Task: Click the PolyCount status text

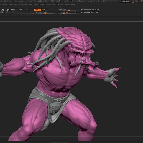Action: pos(65,1)
